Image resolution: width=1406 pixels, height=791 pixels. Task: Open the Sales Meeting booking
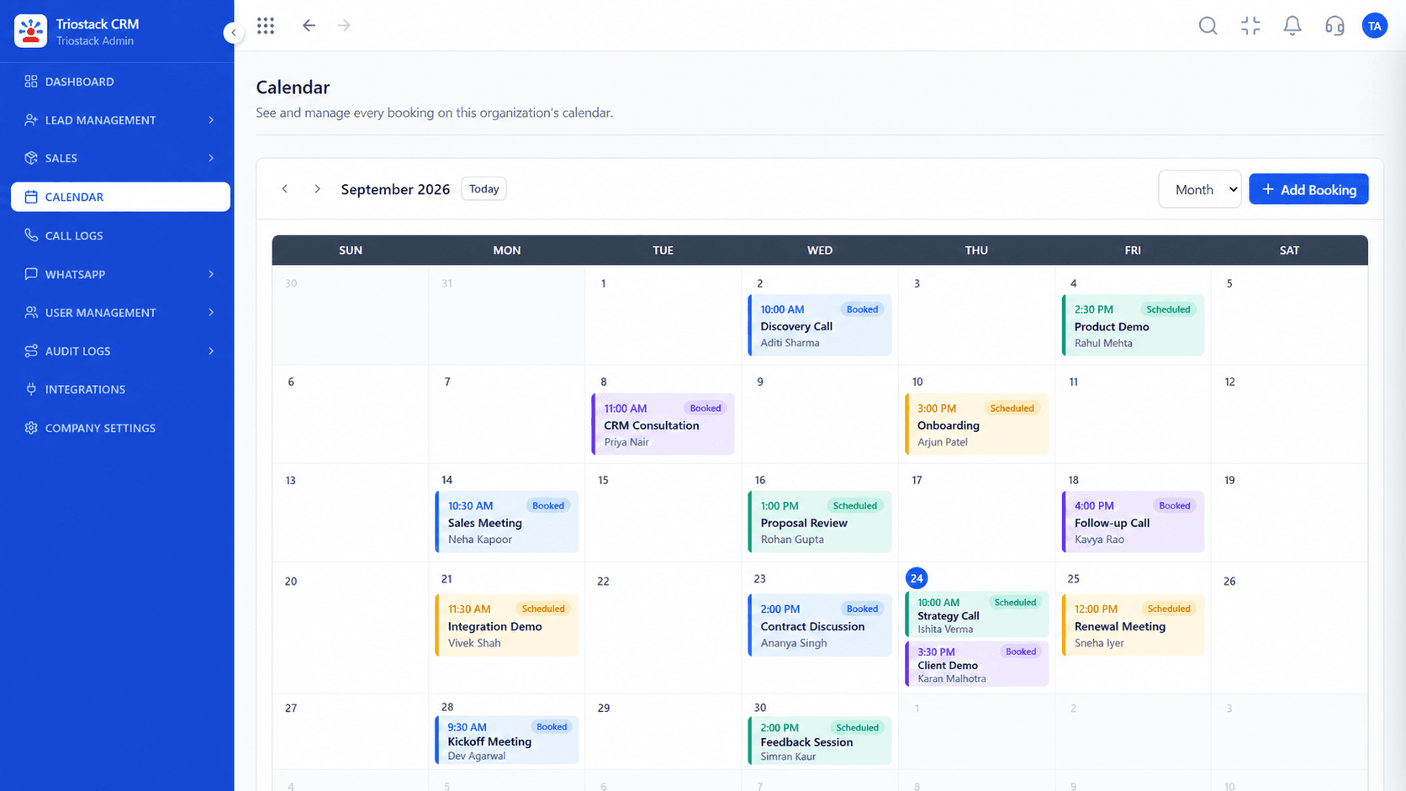click(x=507, y=522)
